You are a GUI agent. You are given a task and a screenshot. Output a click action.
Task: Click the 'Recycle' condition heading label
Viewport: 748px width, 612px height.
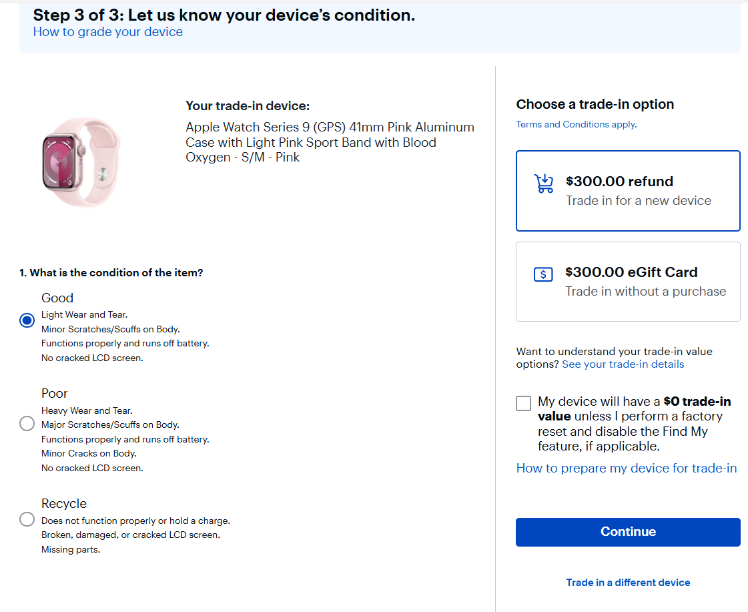[x=64, y=504]
